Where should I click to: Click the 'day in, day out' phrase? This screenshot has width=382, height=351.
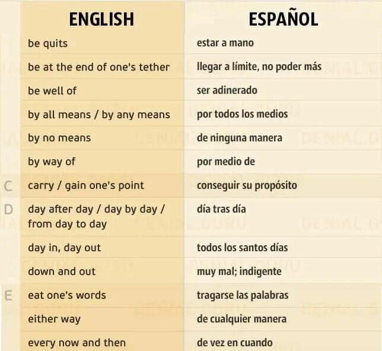[64, 248]
